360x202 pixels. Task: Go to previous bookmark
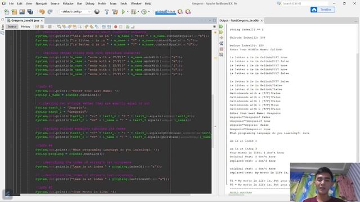click(x=87, y=27)
